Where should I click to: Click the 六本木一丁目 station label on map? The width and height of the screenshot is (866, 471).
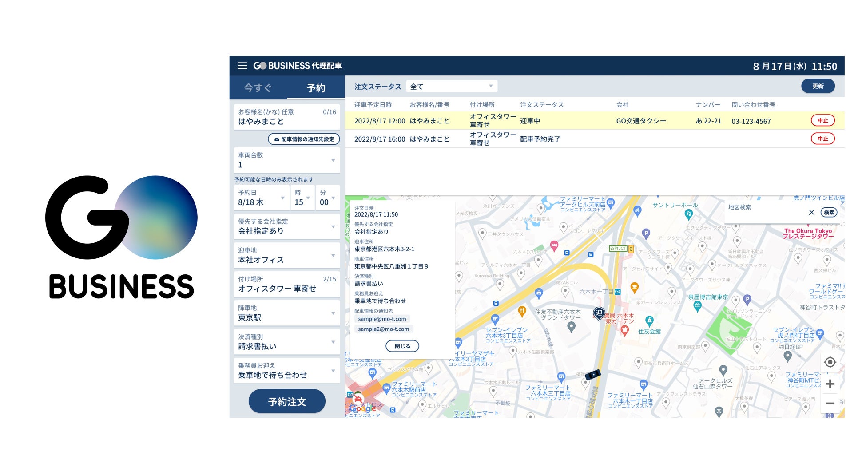(596, 292)
